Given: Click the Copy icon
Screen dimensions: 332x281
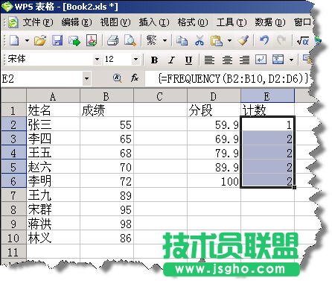Looking at the screenshot, I should click(x=182, y=40).
